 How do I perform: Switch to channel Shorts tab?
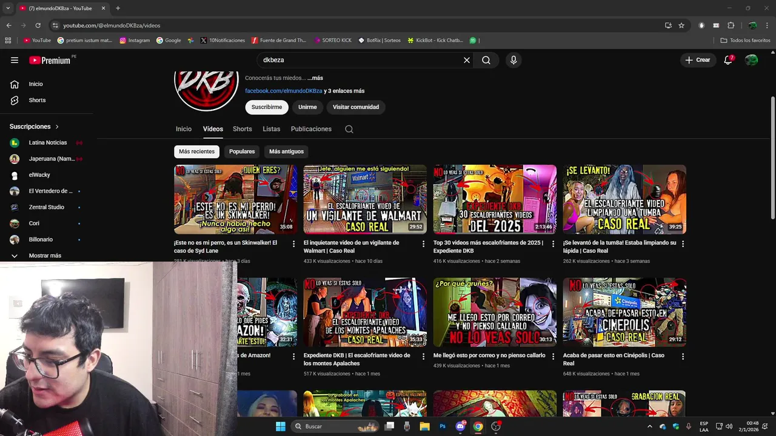click(242, 129)
